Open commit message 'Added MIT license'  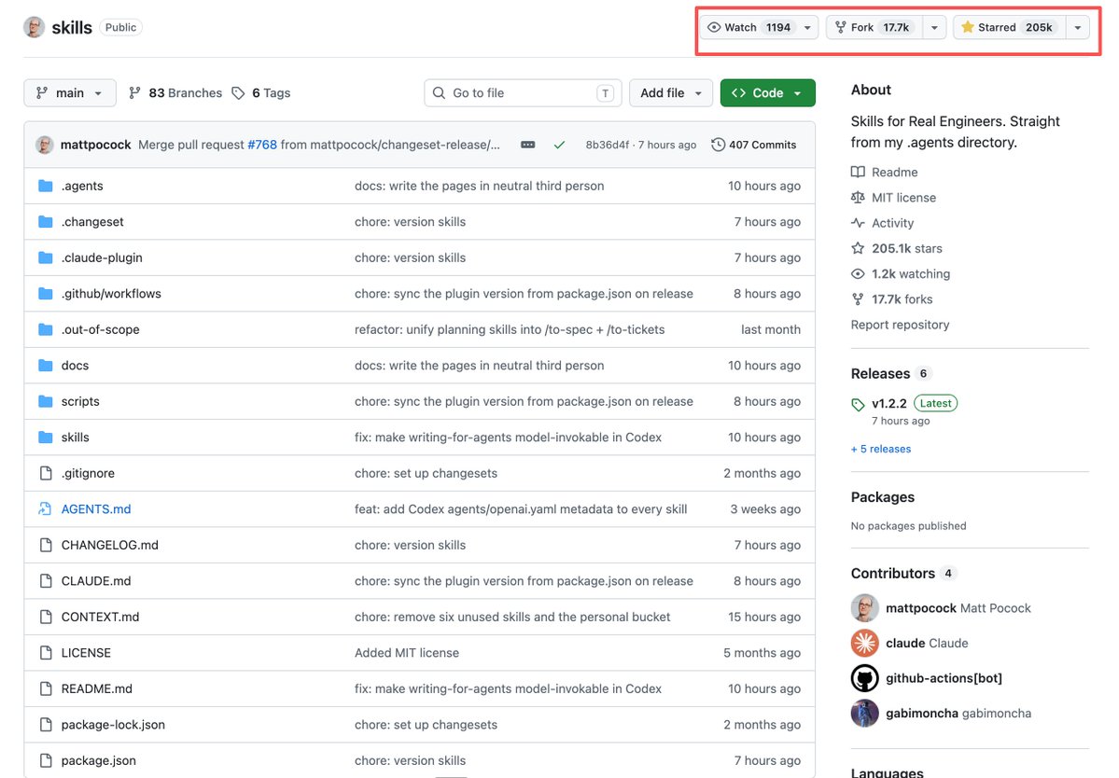407,652
